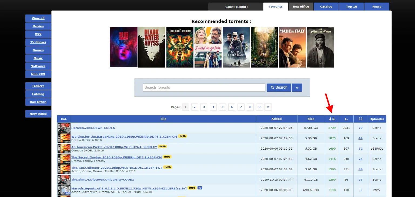Open Box Office from the left sidebar

point(38,102)
